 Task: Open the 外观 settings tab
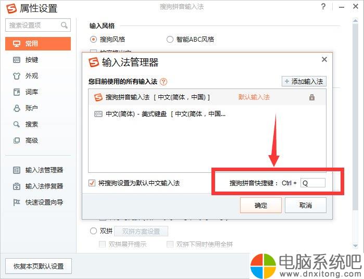38,76
